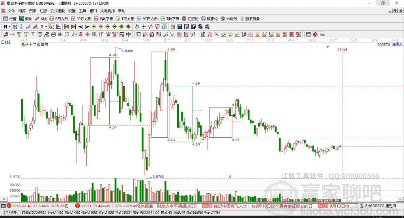Open the 浏览 menu
Screen dimensions: 404x218
click(x=22, y=11)
